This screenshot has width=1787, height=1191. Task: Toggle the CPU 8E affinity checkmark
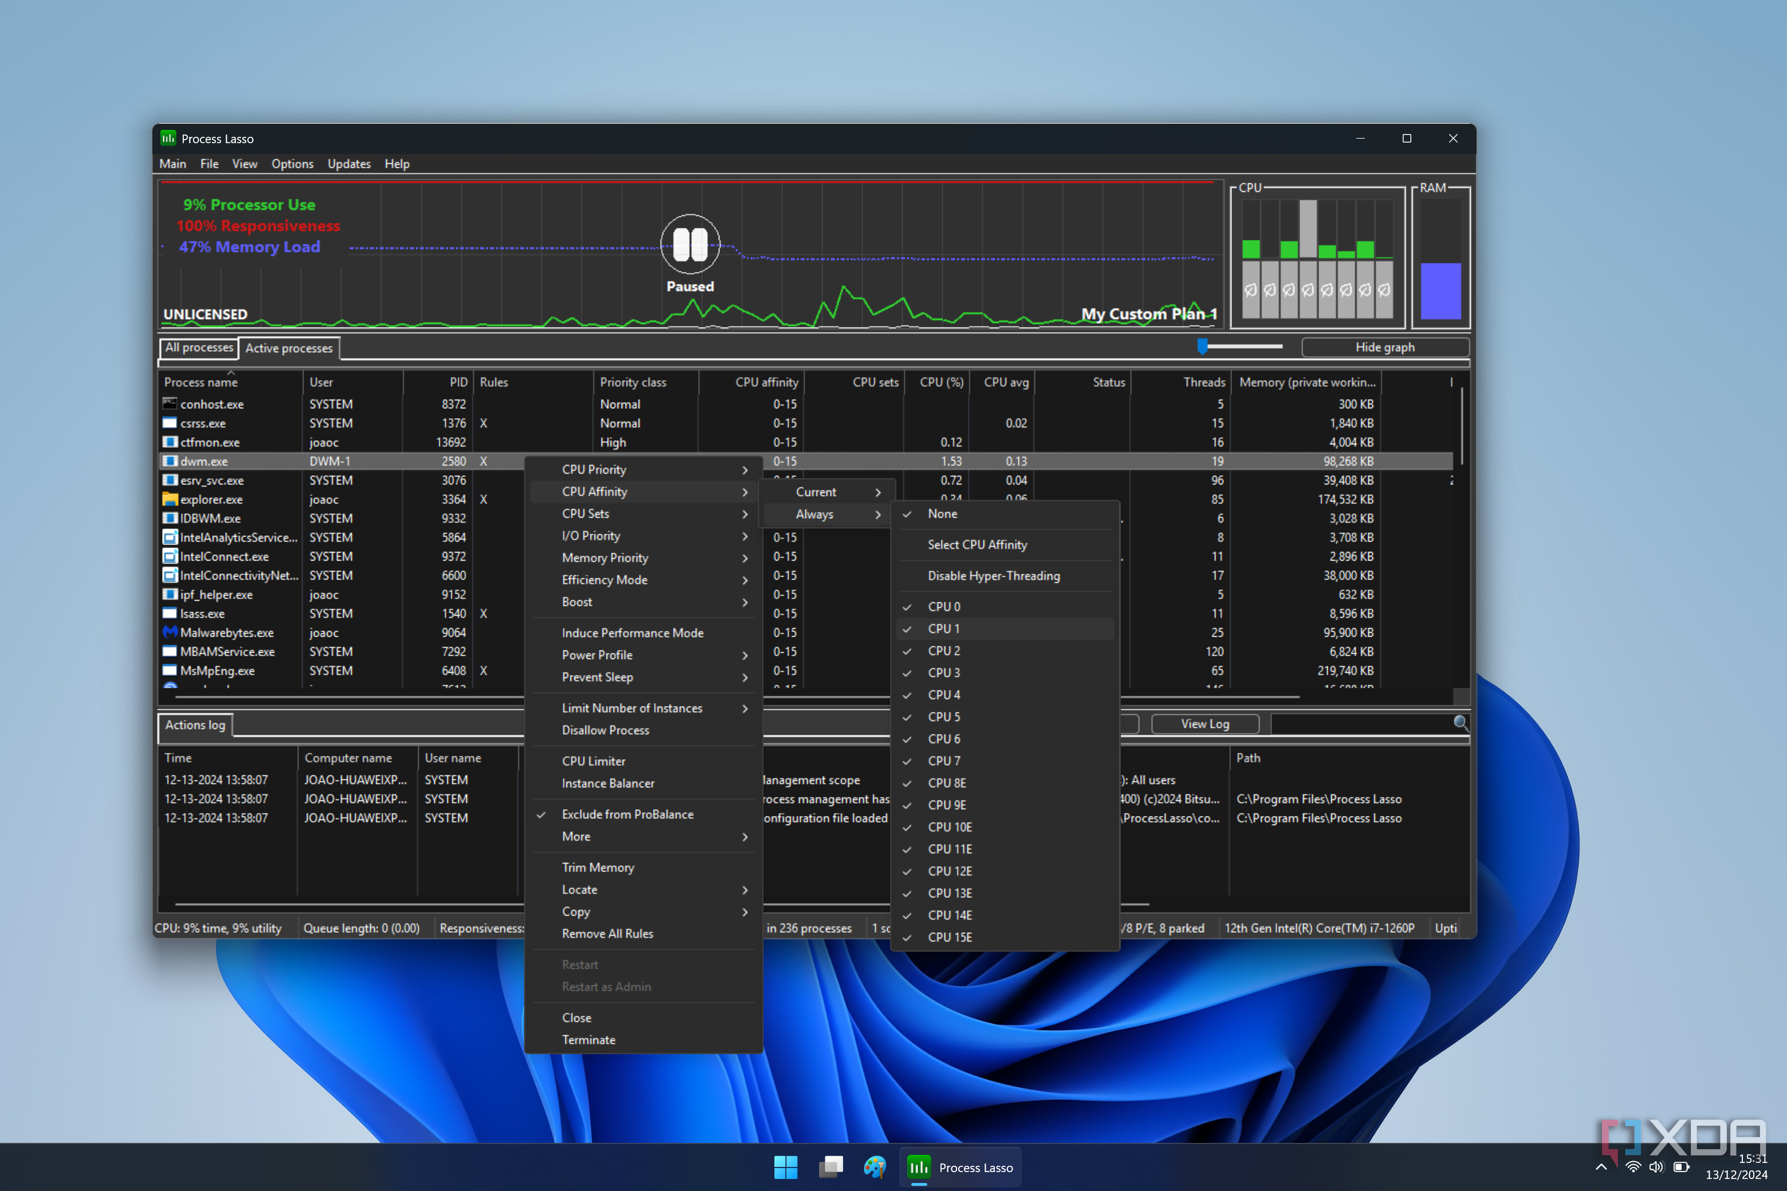[x=946, y=783]
